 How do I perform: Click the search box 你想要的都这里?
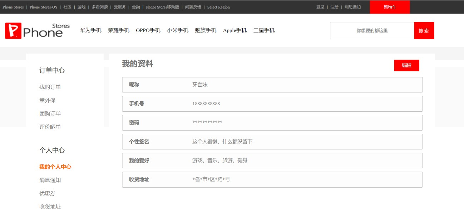tap(372, 31)
